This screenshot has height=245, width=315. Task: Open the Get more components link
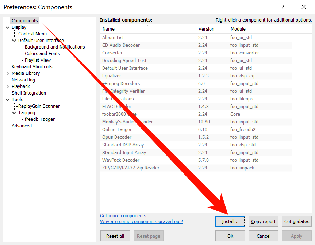123,215
